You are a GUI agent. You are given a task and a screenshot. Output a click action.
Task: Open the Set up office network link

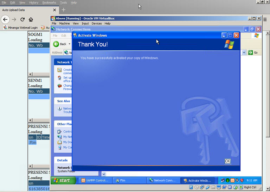67,79
